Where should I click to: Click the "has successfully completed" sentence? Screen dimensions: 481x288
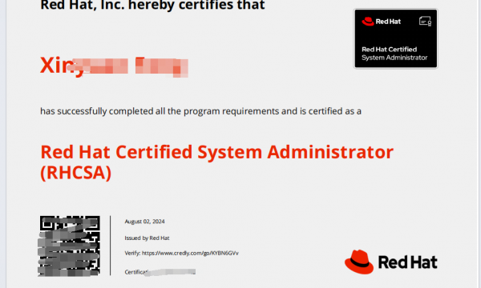200,111
